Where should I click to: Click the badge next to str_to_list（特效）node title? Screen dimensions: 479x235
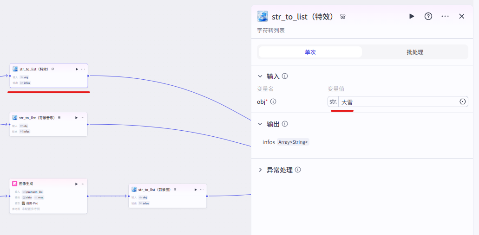pyautogui.click(x=53, y=69)
